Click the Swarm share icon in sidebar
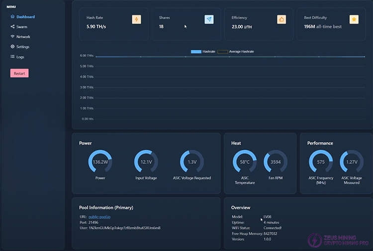373x251 pixels. (x=12, y=27)
